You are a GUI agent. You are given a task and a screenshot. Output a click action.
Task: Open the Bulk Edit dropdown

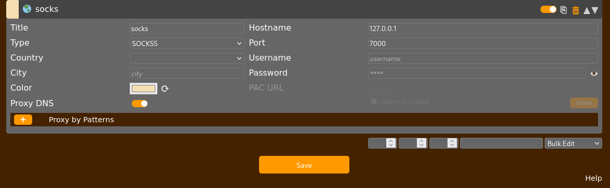pyautogui.click(x=573, y=143)
